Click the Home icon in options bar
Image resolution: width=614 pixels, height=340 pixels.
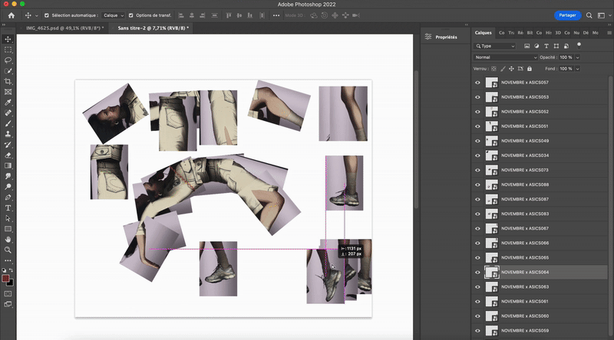point(11,15)
